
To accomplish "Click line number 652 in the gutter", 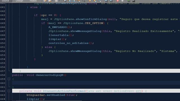I will tap(3, 51).
